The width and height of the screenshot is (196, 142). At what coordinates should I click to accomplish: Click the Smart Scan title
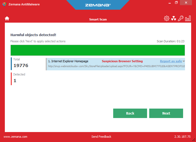(x=98, y=19)
